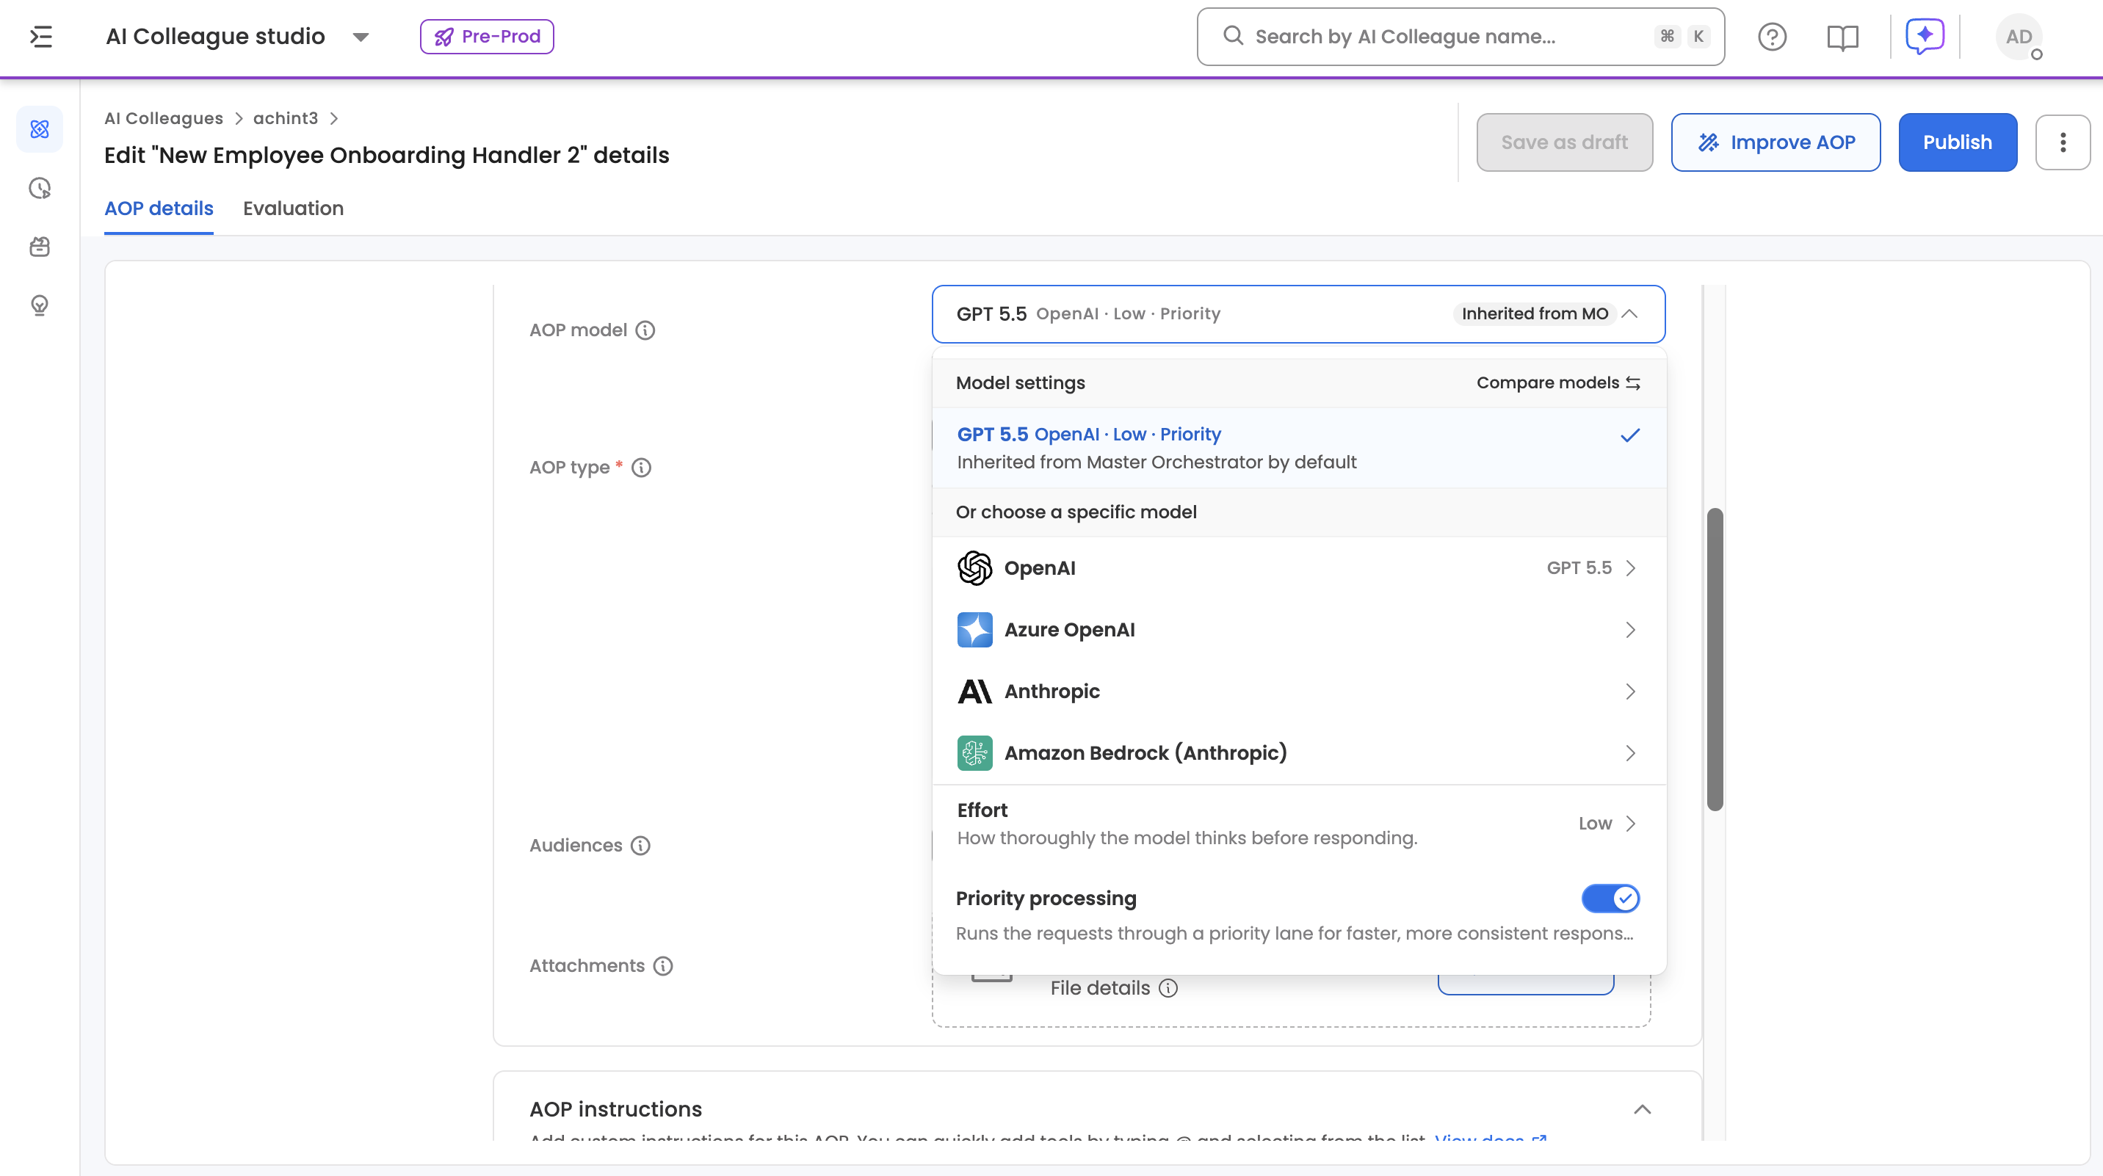The width and height of the screenshot is (2103, 1176).
Task: Click the search magnifier icon
Action: tap(1233, 36)
